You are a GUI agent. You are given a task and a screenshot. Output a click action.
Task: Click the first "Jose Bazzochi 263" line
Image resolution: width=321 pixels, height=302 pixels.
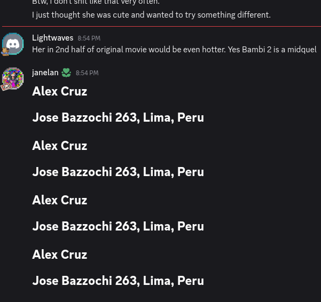point(118,117)
